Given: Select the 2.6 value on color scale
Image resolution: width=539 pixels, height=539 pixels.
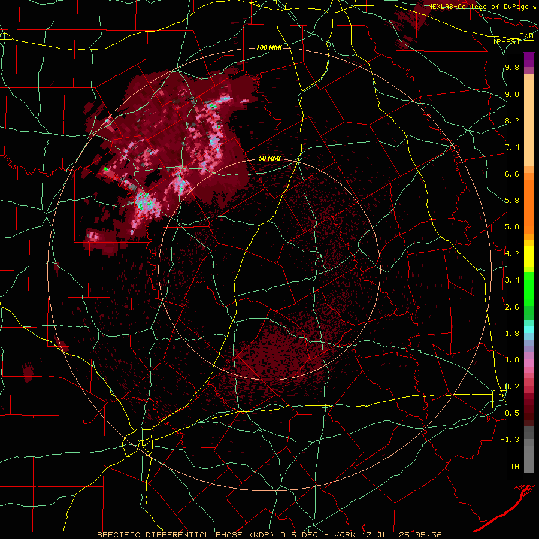Looking at the screenshot, I should tap(512, 307).
